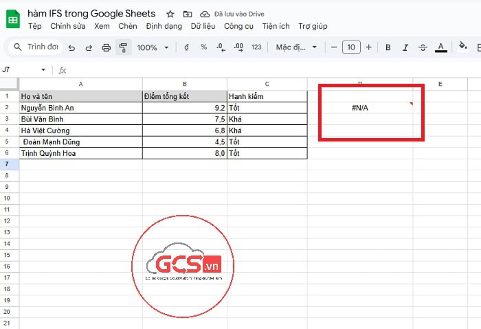Activate the paint format roller icon
Viewport: 481px width, 329px height.
point(123,47)
